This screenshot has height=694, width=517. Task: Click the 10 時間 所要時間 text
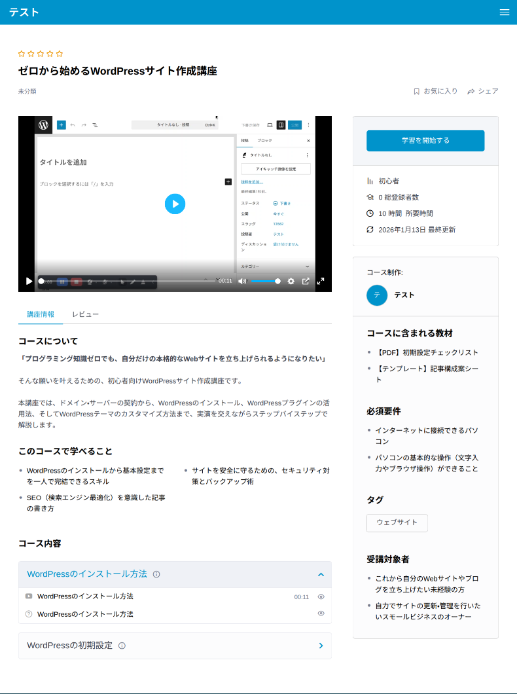click(x=406, y=213)
